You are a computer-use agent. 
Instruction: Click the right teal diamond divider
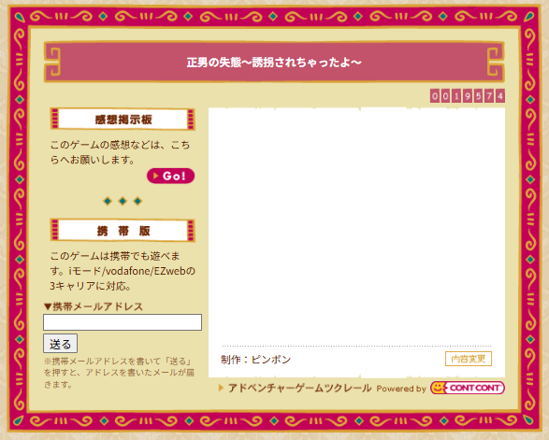click(137, 201)
